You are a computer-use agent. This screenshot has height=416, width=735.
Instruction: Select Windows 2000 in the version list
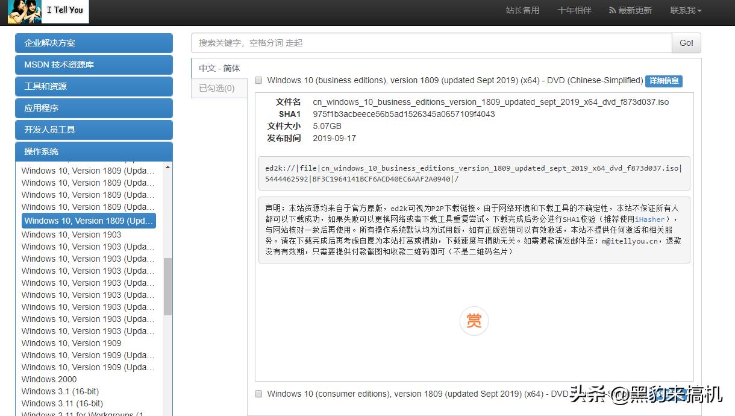pos(49,379)
